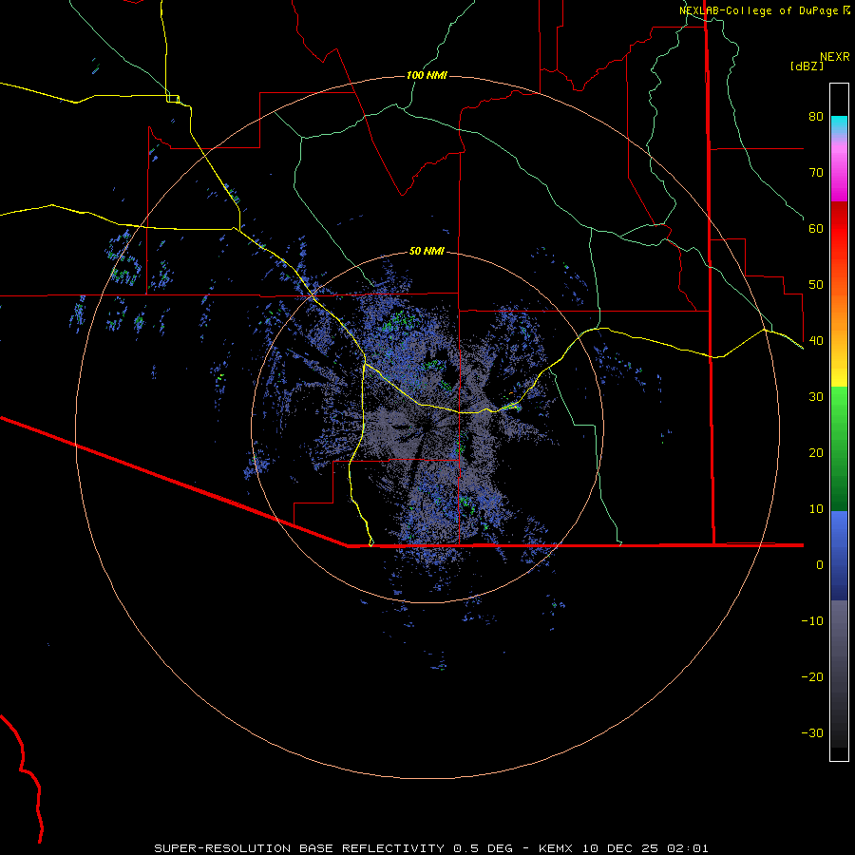The width and height of the screenshot is (855, 855).
Task: Select the 100 NMI range ring label
Action: pos(427,75)
